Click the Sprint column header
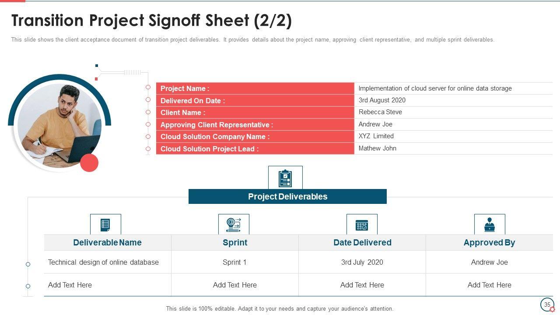Viewport: 560px width, 315px height. (235, 242)
